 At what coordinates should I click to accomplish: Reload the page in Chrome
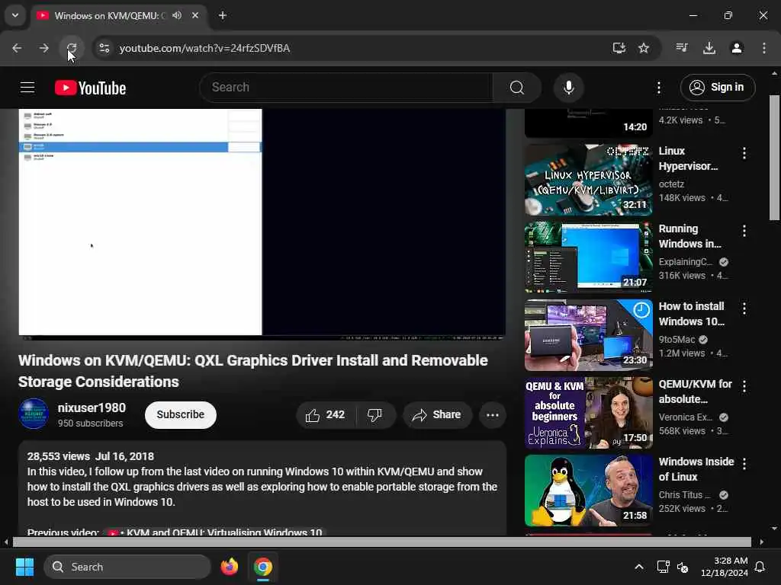click(x=72, y=48)
